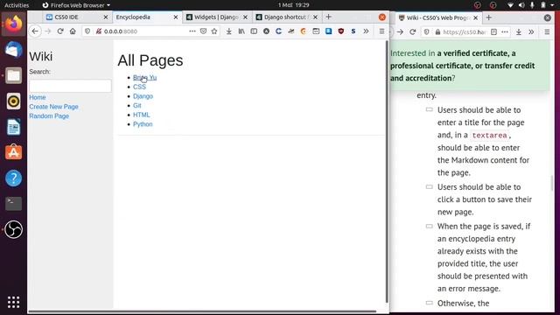Viewport: 560px width, 315px height.
Task: Open LibreOffice Writer from the dock
Action: click(x=14, y=127)
